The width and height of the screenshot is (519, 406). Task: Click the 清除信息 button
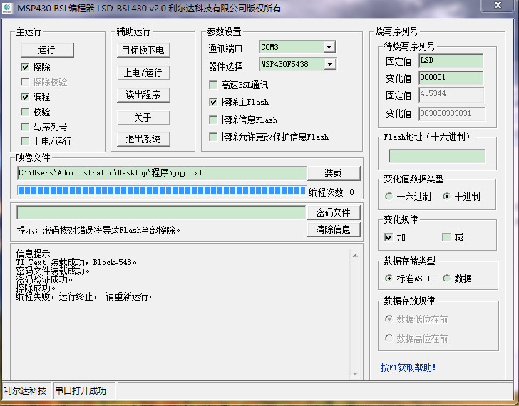click(334, 229)
